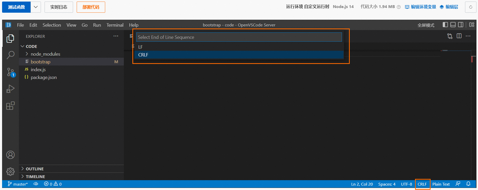
Task: Open the 编辑环境变量 link
Action: tap(420, 7)
